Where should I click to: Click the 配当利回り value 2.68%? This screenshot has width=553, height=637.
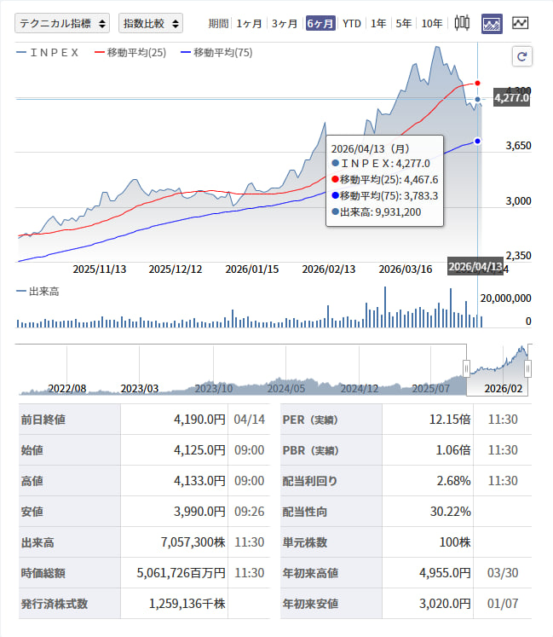coord(453,481)
